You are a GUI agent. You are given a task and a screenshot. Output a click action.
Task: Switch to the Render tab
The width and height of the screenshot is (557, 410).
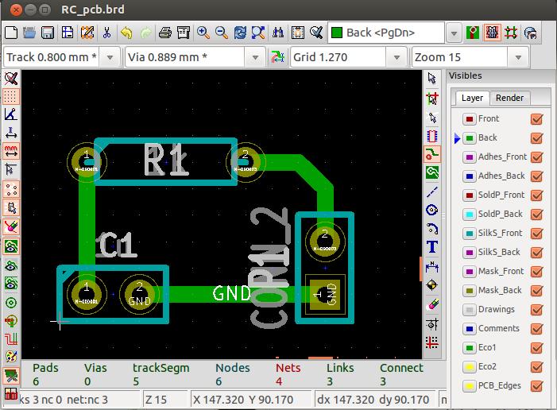click(x=509, y=98)
